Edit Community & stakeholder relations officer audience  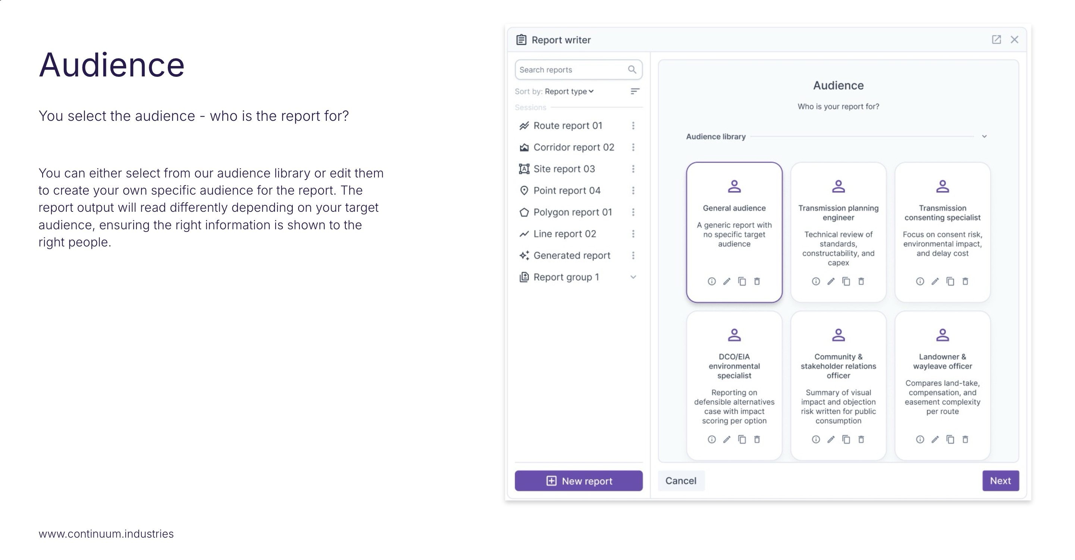tap(830, 440)
